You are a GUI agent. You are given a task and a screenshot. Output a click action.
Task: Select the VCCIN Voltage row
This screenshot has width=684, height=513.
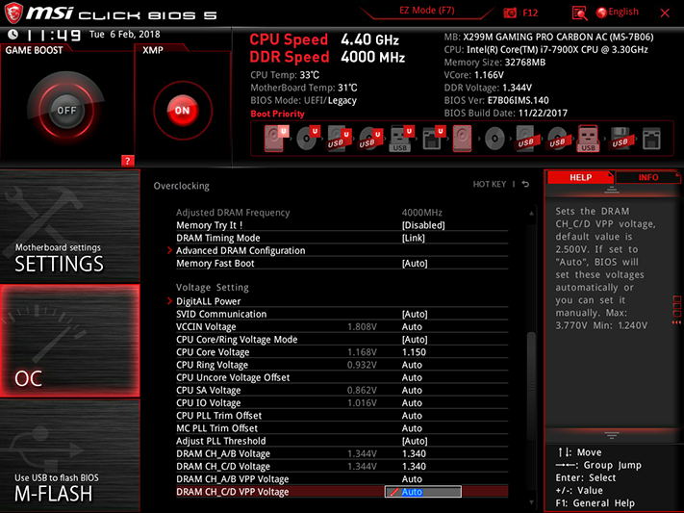[342, 326]
